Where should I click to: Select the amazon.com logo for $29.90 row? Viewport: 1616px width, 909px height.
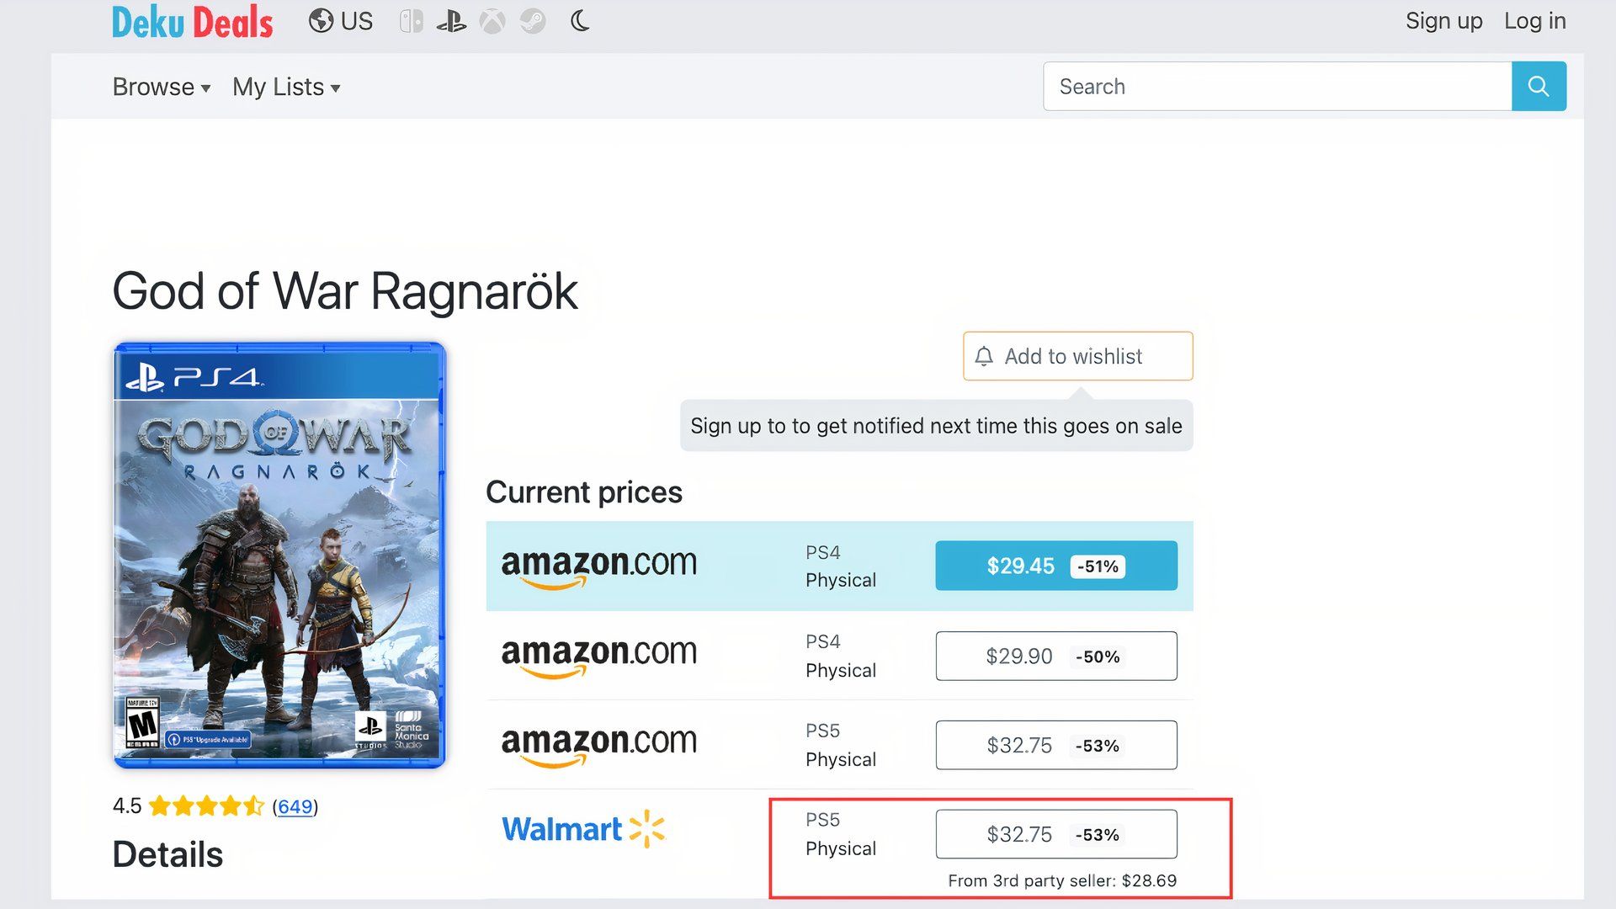coord(598,657)
